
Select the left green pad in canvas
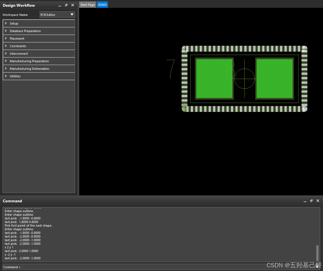(x=214, y=78)
